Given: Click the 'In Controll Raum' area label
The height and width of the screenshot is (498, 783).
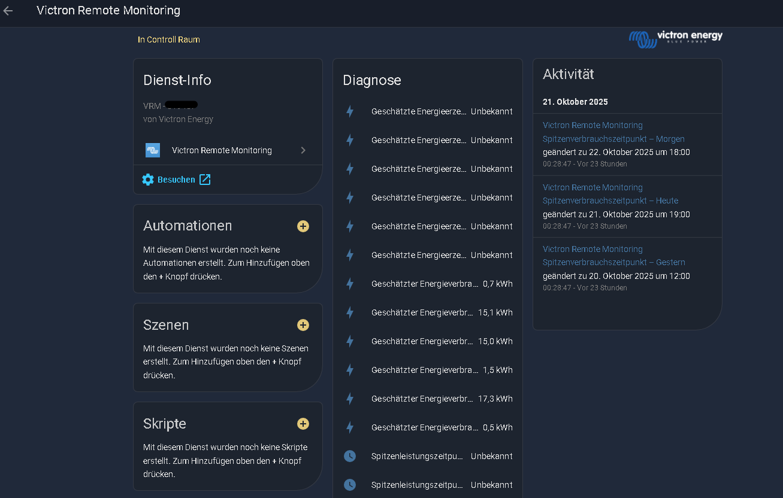Looking at the screenshot, I should pyautogui.click(x=169, y=40).
